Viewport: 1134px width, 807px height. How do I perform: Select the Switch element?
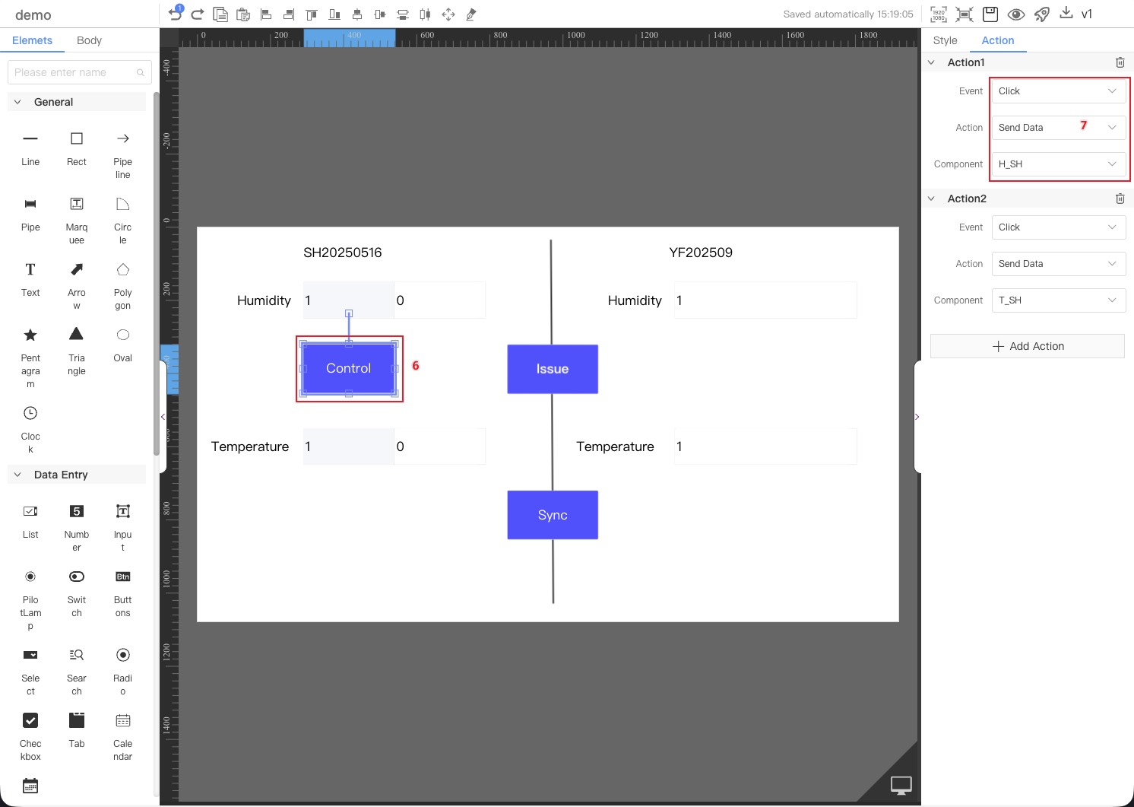(x=77, y=577)
